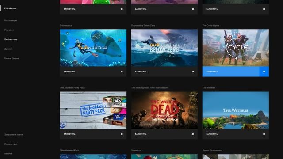The image size is (283, 159).
Task: Click the Subnautica Below Zero cover artwork
Action: tap(164, 48)
